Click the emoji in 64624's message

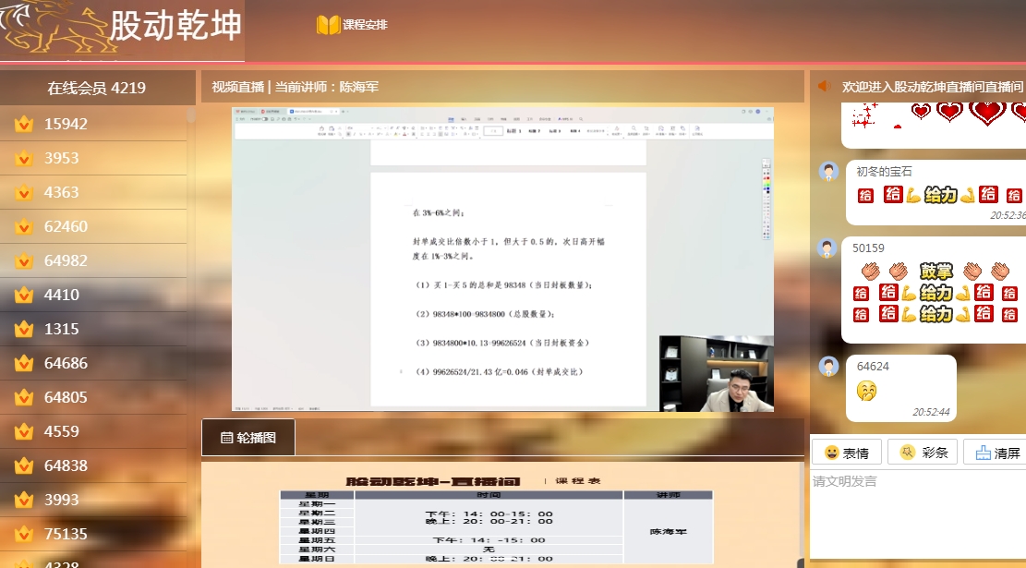click(x=866, y=391)
